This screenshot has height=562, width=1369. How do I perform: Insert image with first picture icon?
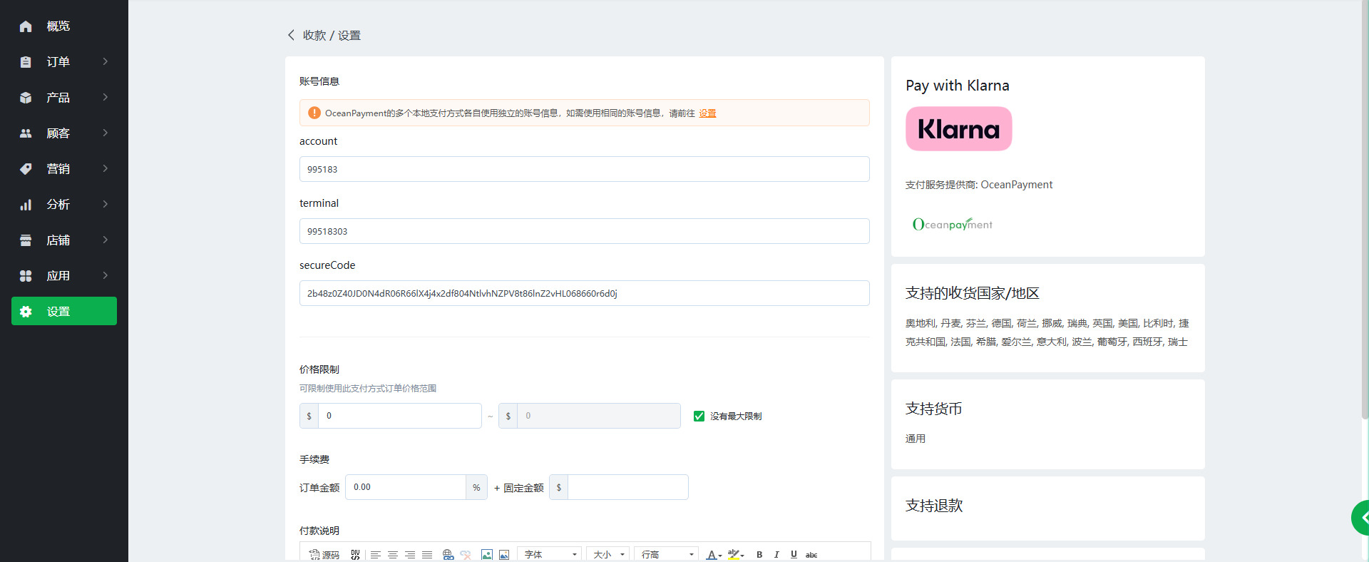pyautogui.click(x=487, y=555)
